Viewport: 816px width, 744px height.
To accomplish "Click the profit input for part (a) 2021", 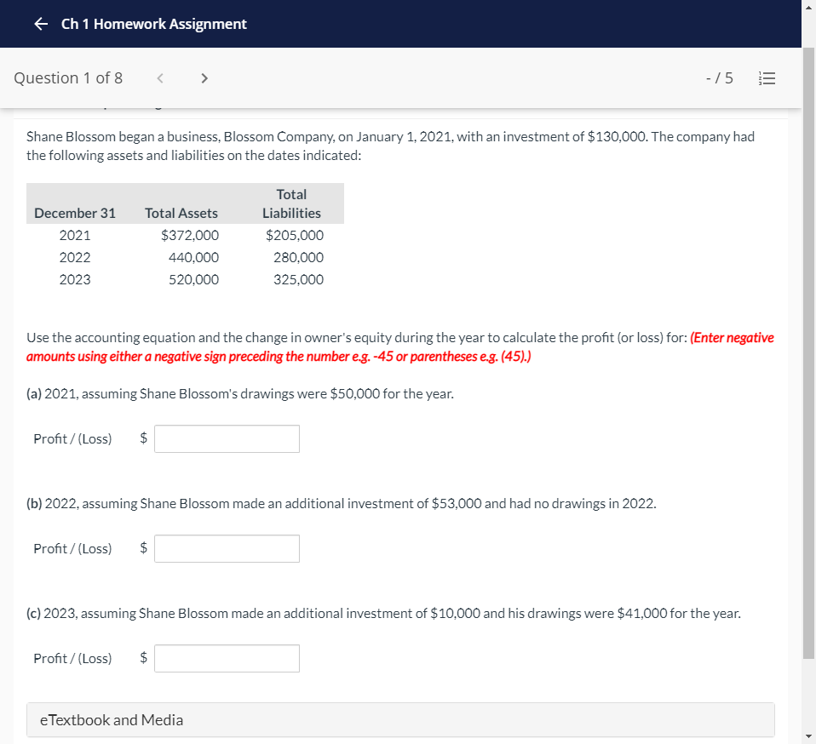I will coord(227,438).
